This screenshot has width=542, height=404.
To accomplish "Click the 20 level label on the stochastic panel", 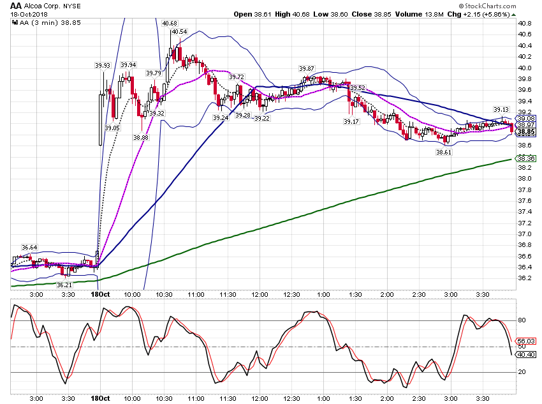I will coord(522,372).
